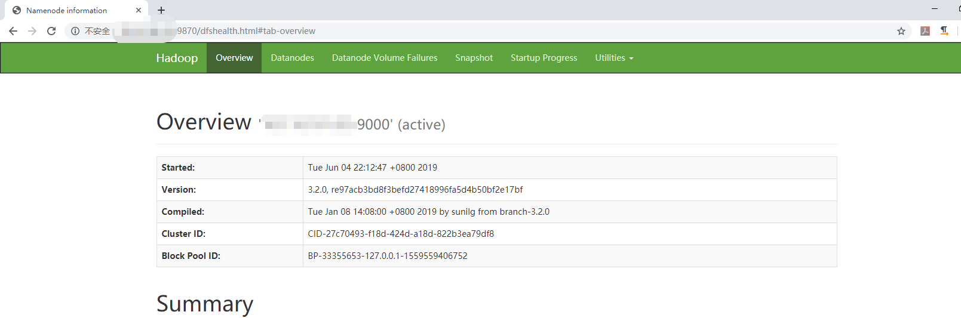Open the Startup Progress tab

[544, 58]
